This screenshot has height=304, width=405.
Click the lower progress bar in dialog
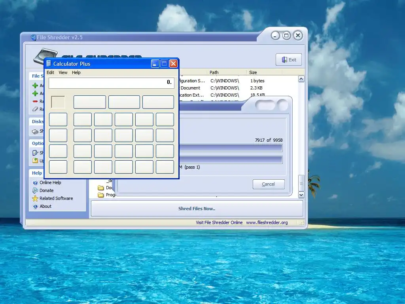(231, 160)
